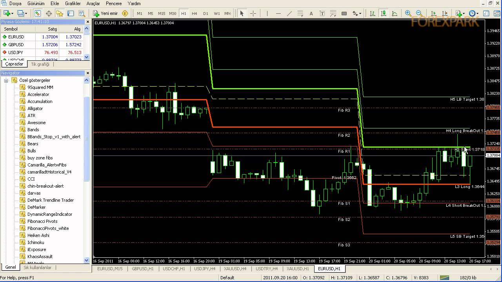Toggle chart auto scroll icon
502x282 pixels.
coord(433,13)
